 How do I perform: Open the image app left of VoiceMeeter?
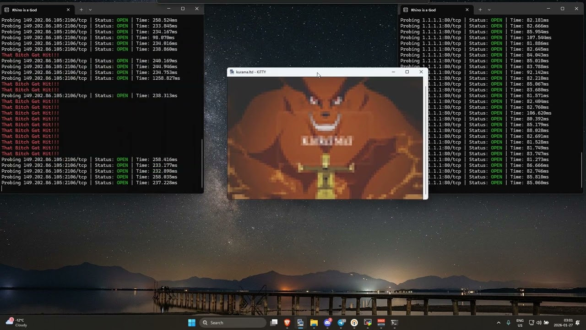[x=368, y=323]
